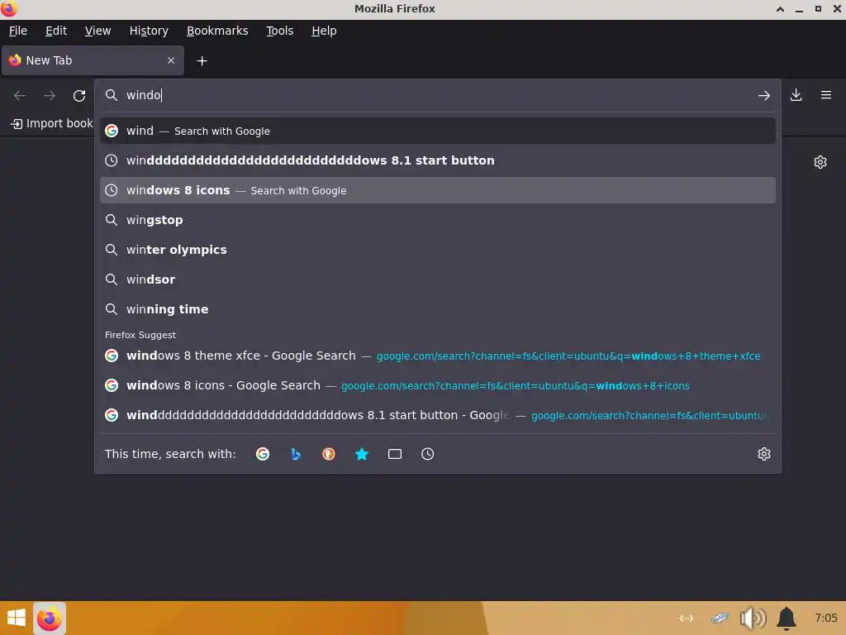Open 'windows 8 icons - Google Search' result

(438, 385)
